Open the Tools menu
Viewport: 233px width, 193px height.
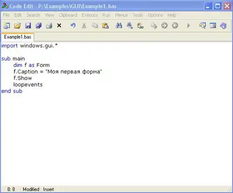[138, 15]
